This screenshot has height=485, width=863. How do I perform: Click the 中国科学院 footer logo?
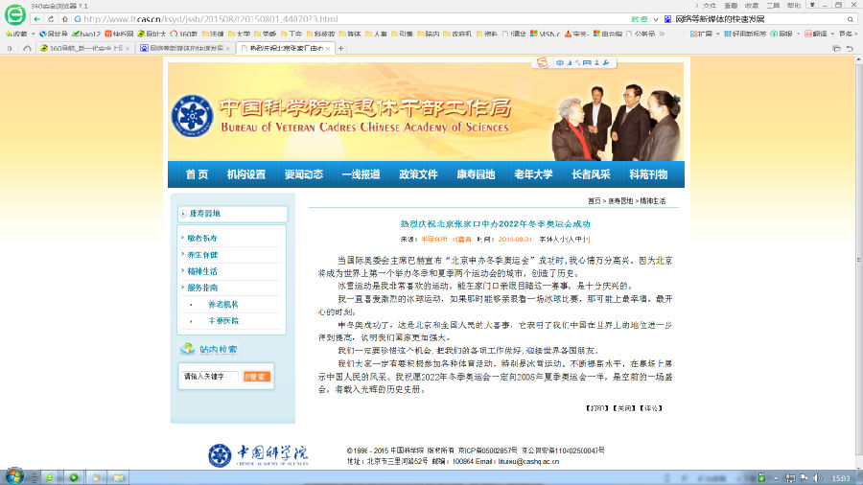click(x=258, y=454)
